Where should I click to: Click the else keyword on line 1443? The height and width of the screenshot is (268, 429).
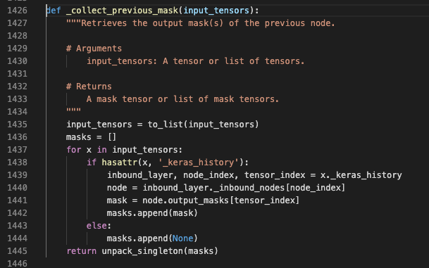click(97, 226)
